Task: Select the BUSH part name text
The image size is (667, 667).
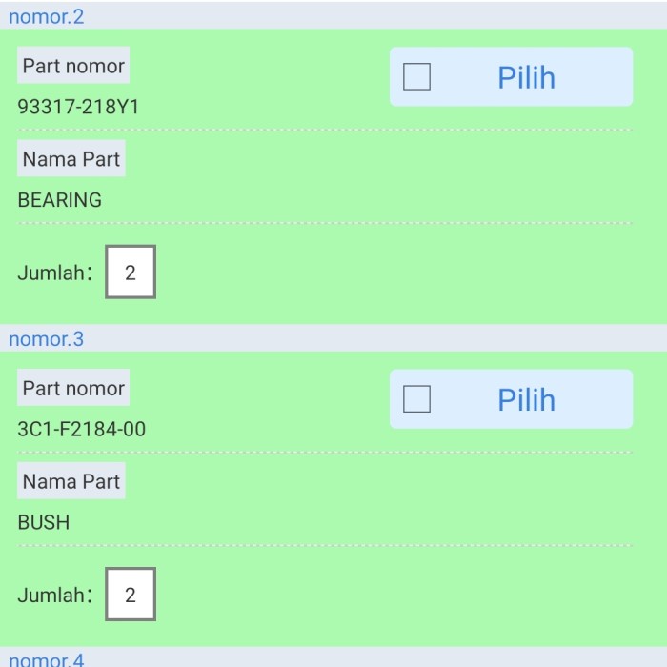Action: click(44, 522)
